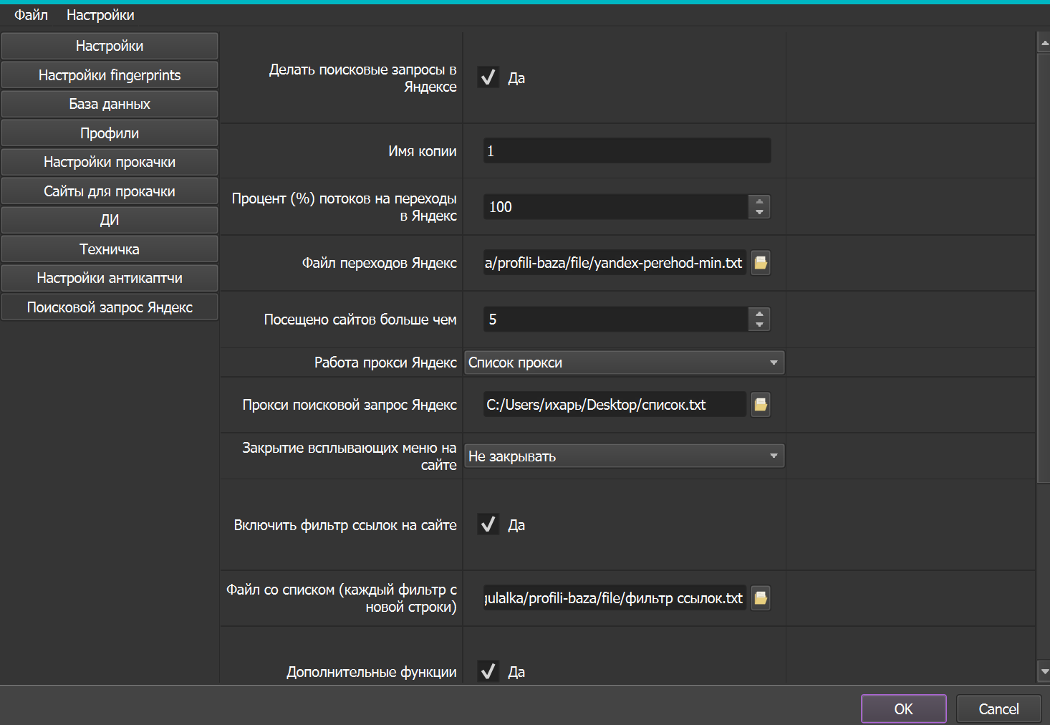The image size is (1050, 725).
Task: Toggle Дополнительные функции checkbox
Action: [488, 671]
